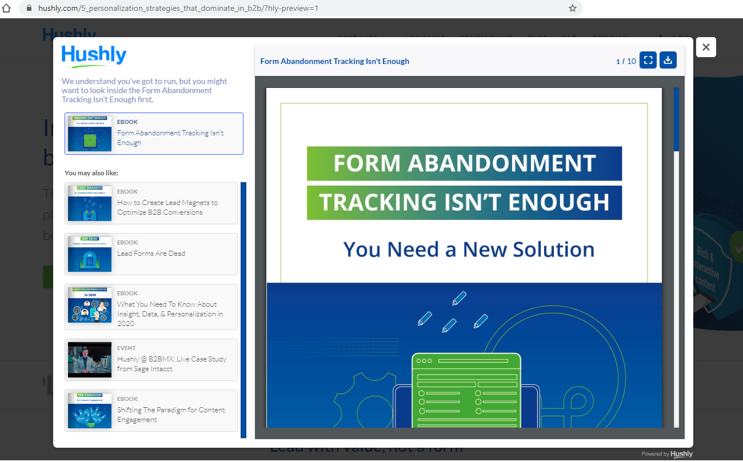Open the Hushly @ B2BMX event video
This screenshot has width=743, height=462.
coord(151,360)
